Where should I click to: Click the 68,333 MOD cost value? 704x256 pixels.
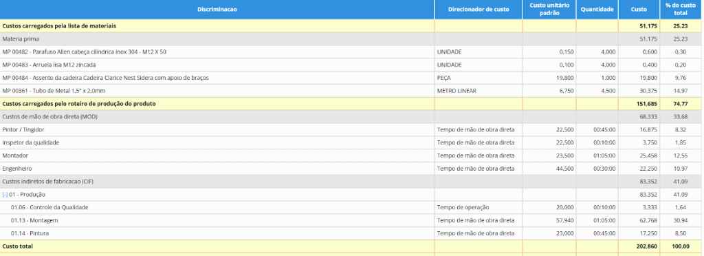[x=649, y=117]
